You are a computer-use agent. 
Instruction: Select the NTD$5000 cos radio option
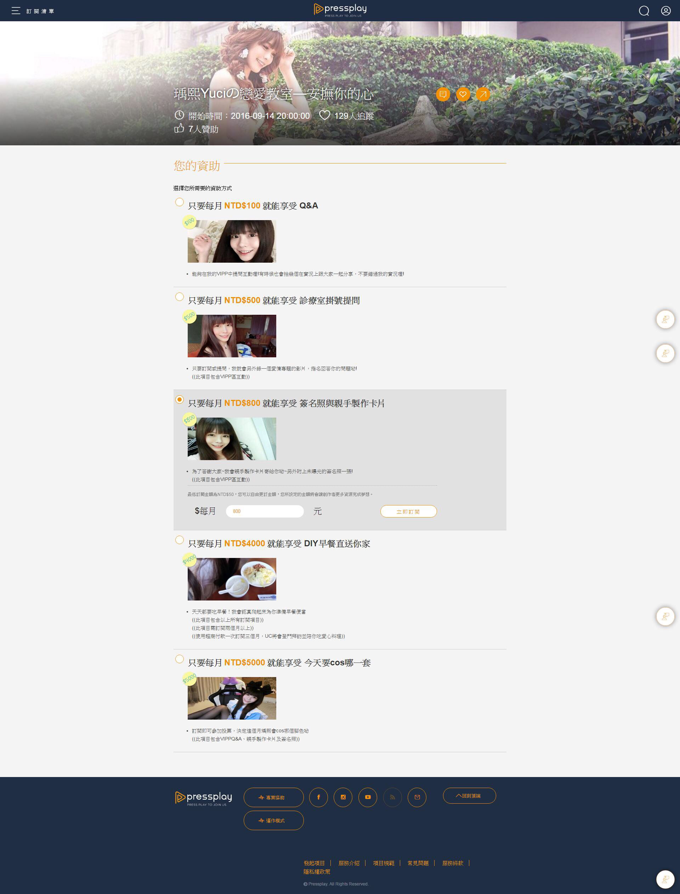pyautogui.click(x=179, y=659)
